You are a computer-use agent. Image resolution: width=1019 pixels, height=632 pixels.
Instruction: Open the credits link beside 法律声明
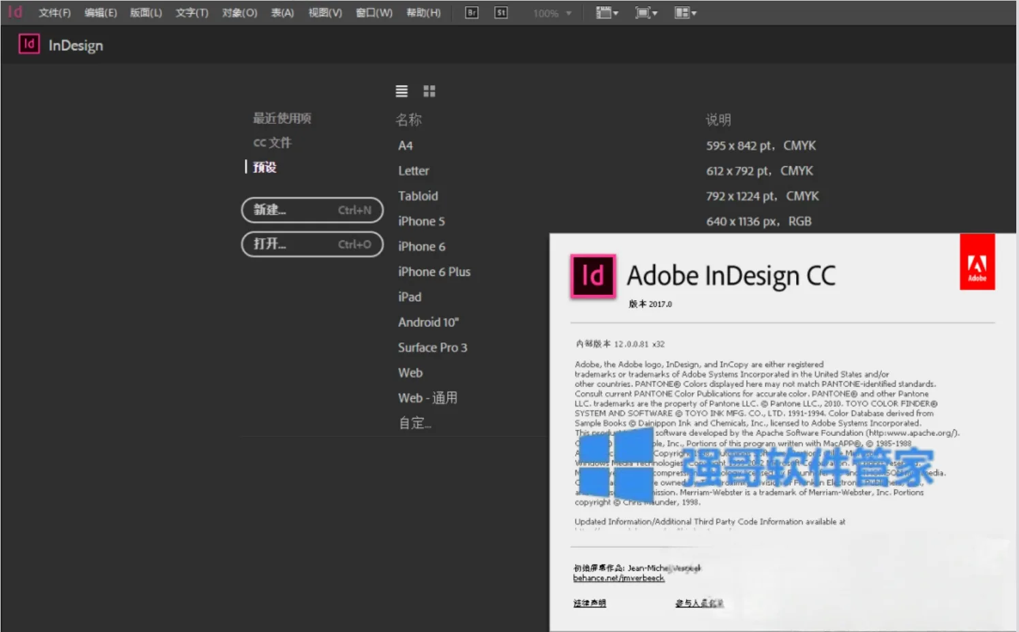(x=699, y=603)
